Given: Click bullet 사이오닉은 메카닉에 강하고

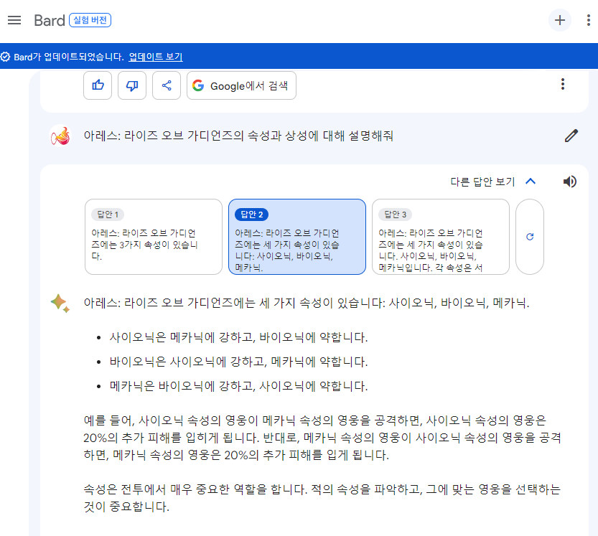Looking at the screenshot, I should [238, 337].
